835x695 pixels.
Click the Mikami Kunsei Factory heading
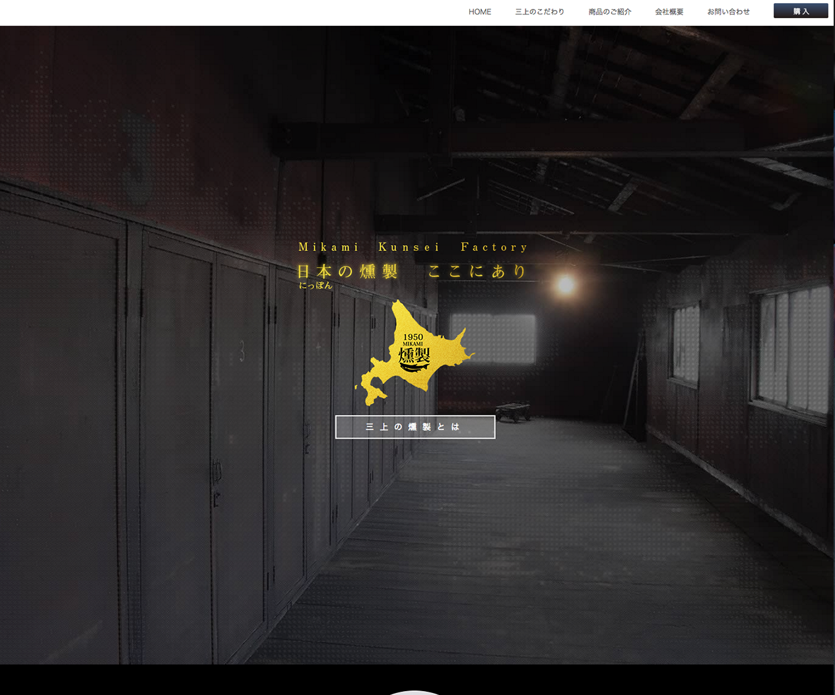pyautogui.click(x=414, y=247)
